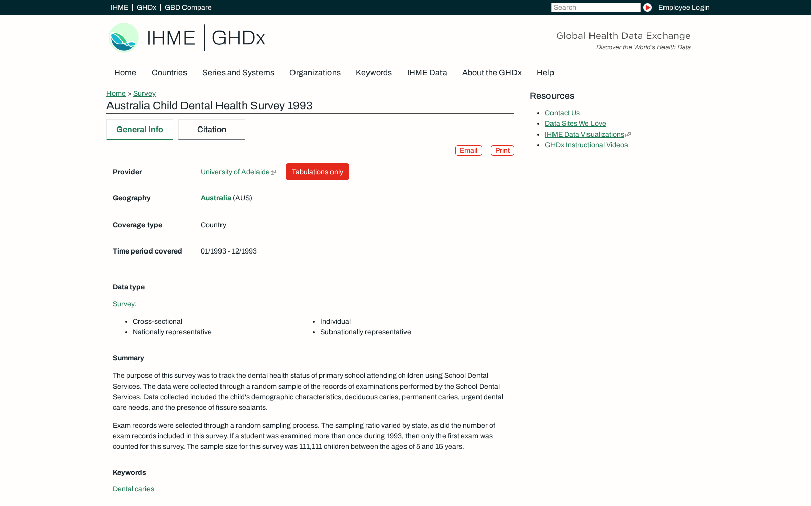Open the Organizations menu item
The width and height of the screenshot is (811, 506).
coord(315,73)
